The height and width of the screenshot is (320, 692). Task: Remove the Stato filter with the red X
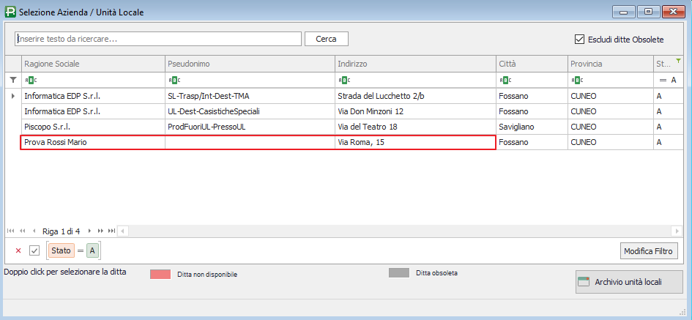[18, 251]
